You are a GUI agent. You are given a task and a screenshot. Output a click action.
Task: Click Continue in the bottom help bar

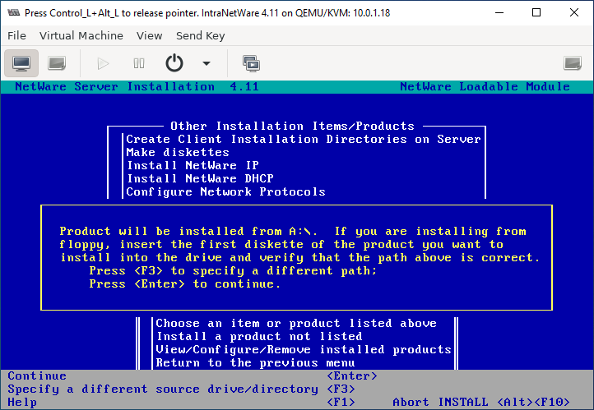(37, 376)
